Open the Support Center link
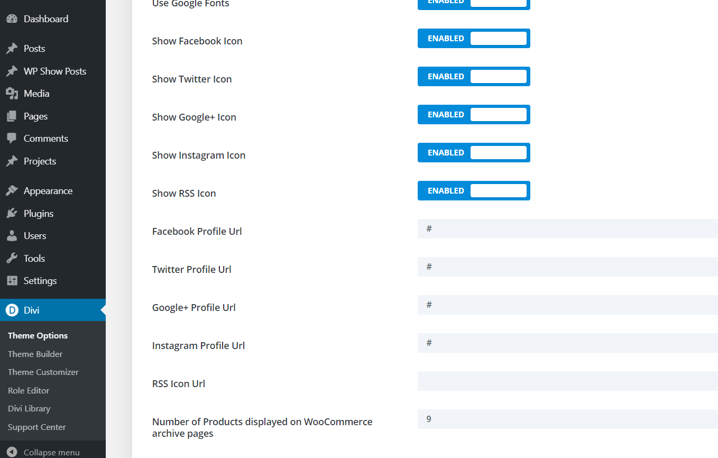Screen dimensions: 718x458 [x=36, y=427]
